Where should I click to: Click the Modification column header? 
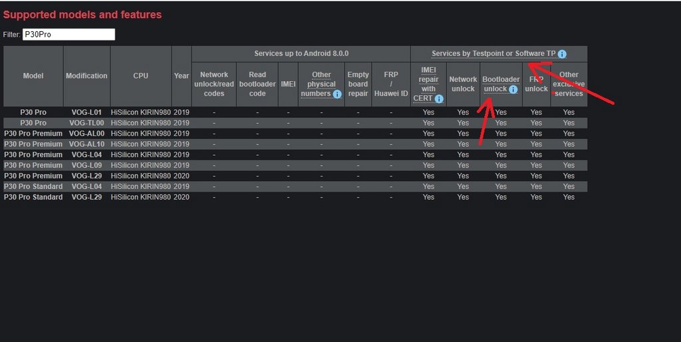coord(86,76)
